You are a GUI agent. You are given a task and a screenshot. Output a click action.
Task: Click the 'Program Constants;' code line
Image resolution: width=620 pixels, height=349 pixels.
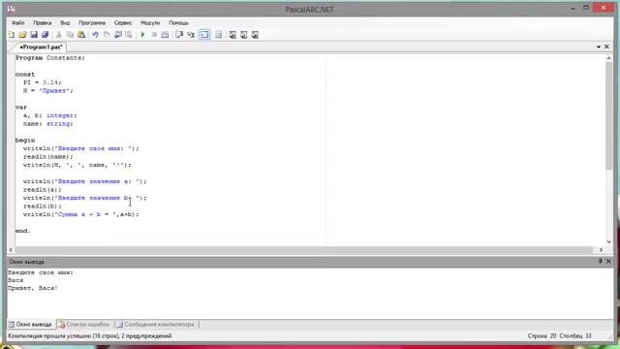[x=50, y=58]
